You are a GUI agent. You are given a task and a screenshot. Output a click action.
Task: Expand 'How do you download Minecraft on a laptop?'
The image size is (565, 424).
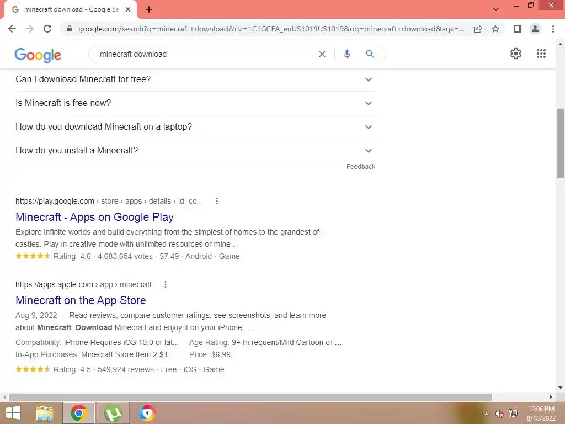pyautogui.click(x=195, y=127)
